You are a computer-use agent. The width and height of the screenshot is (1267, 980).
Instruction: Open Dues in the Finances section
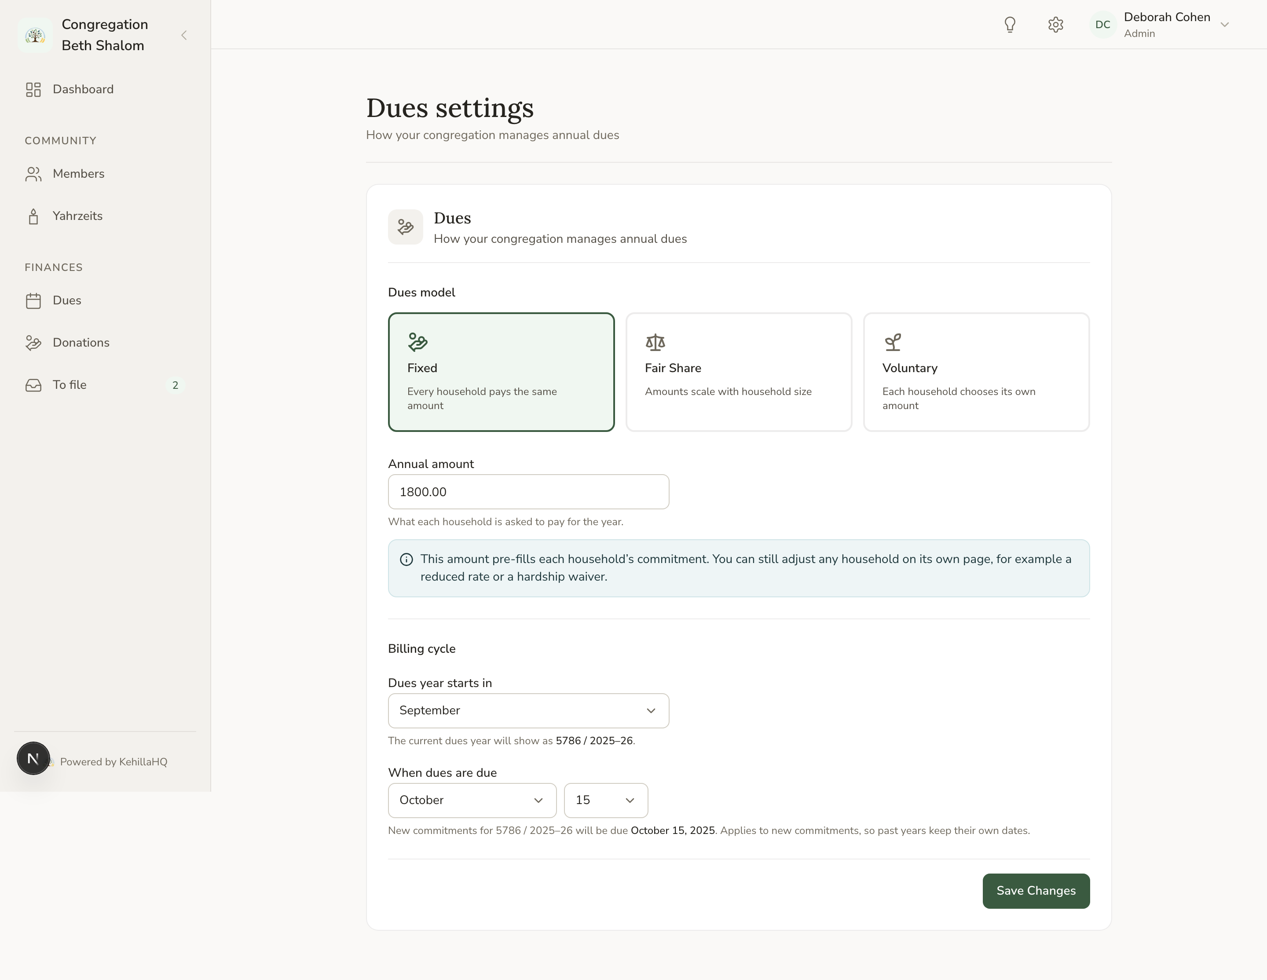point(105,300)
